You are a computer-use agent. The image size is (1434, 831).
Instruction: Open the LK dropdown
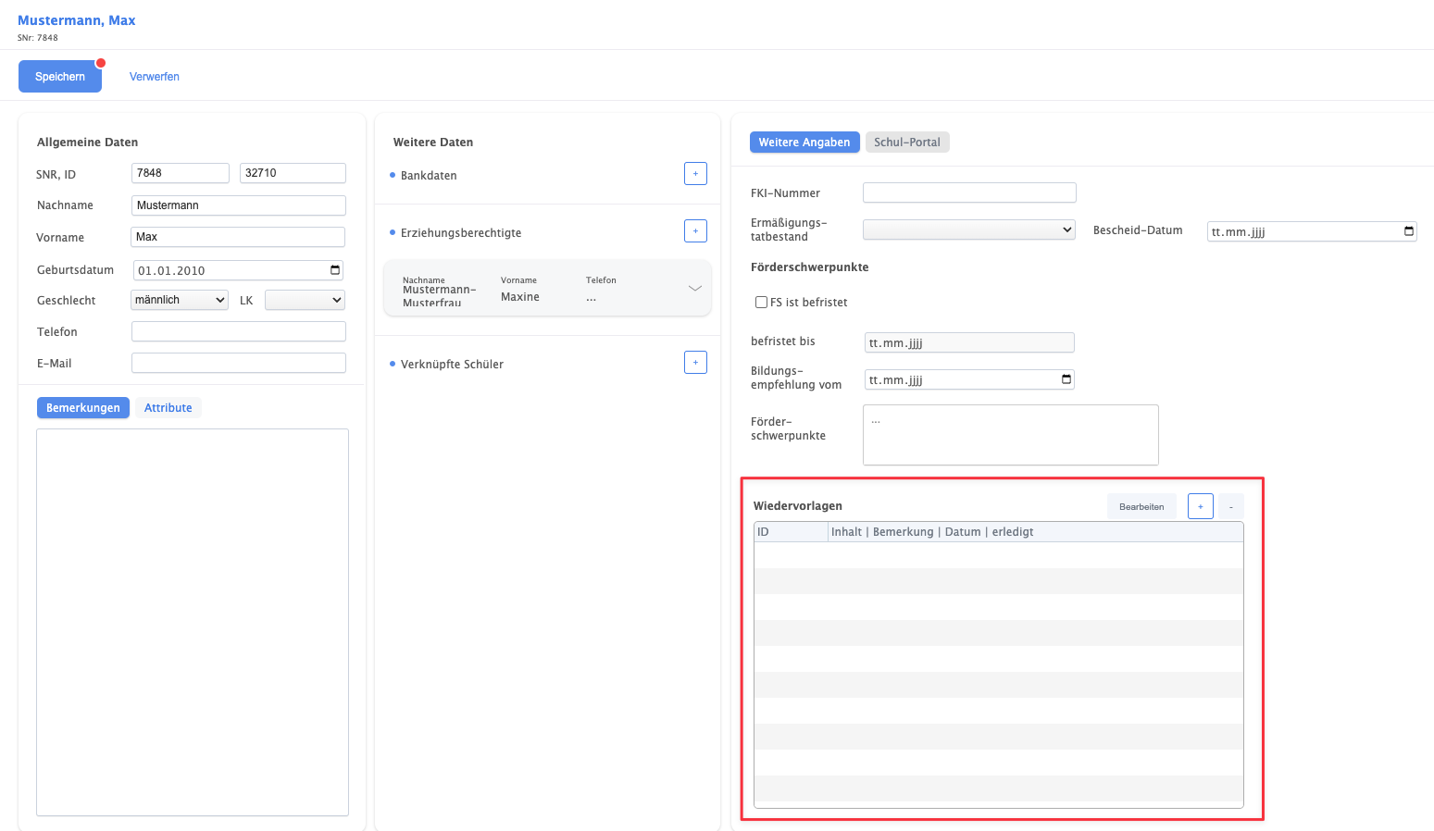coord(305,300)
